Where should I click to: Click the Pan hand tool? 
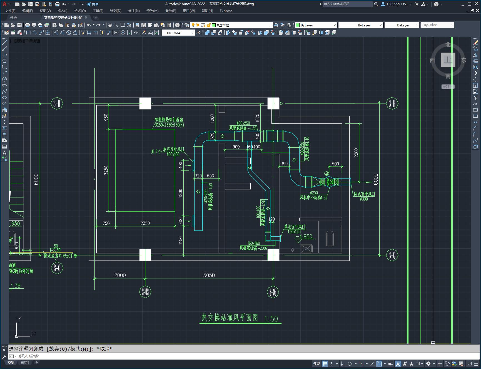(110, 25)
